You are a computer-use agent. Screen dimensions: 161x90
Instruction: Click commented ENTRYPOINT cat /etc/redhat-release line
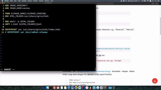tap(26, 32)
